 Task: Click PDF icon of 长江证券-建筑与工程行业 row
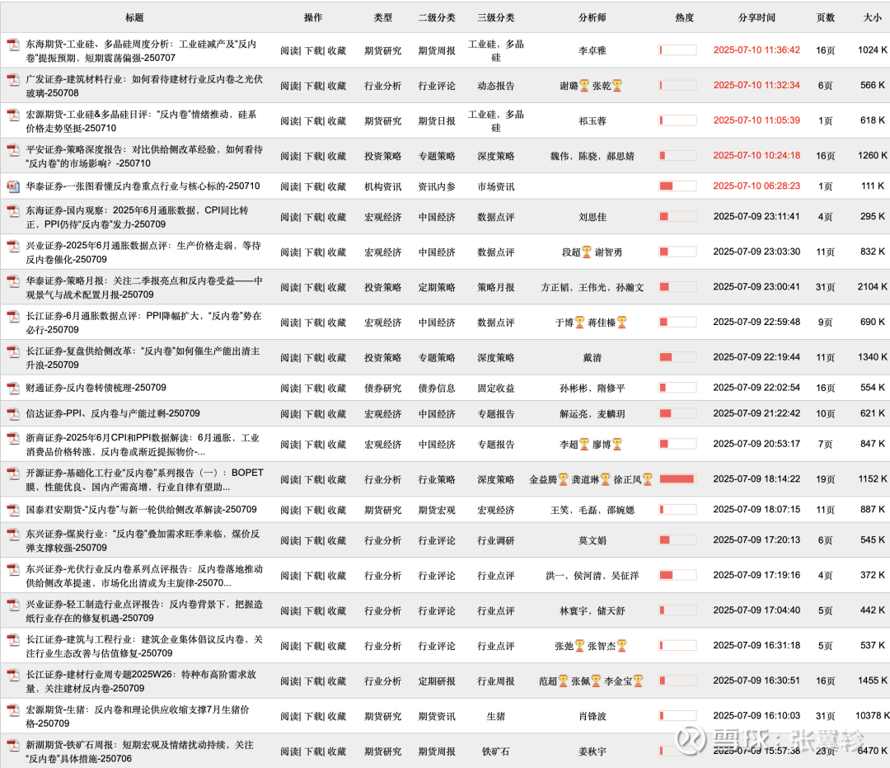tap(12, 641)
